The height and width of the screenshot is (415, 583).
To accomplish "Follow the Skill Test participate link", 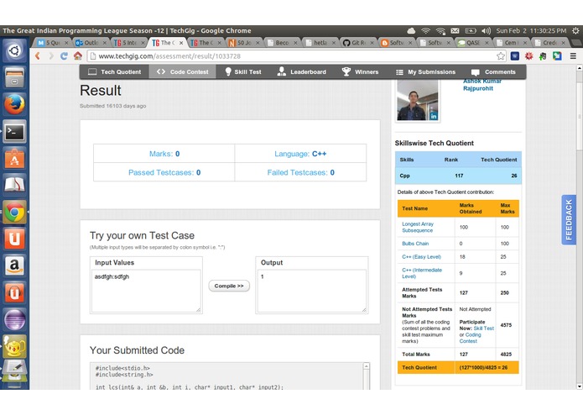I will point(484,328).
